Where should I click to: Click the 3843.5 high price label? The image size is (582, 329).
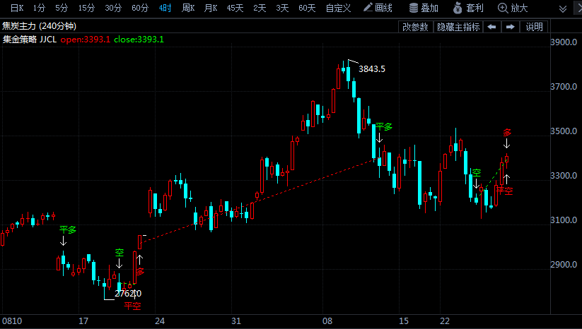(372, 69)
